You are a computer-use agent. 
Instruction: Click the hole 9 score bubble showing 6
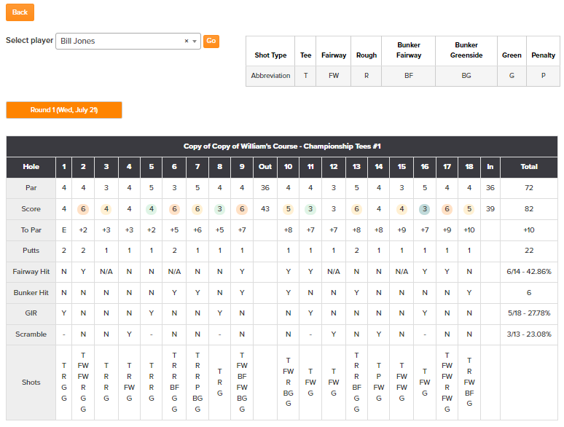(x=242, y=209)
